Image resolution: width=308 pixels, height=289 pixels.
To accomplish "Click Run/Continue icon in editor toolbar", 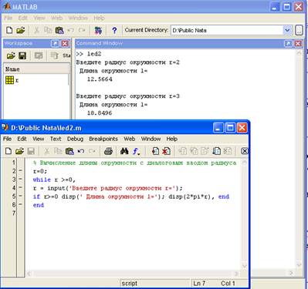I will coord(216,151).
